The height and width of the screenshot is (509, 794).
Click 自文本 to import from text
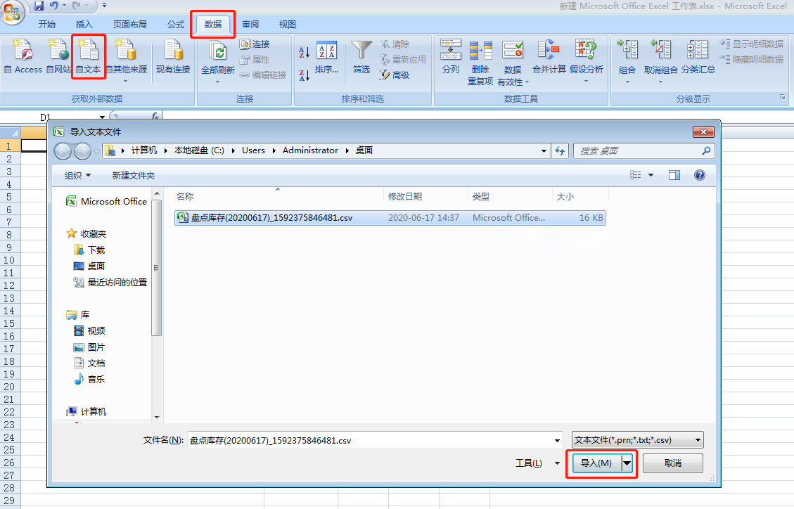pos(88,57)
